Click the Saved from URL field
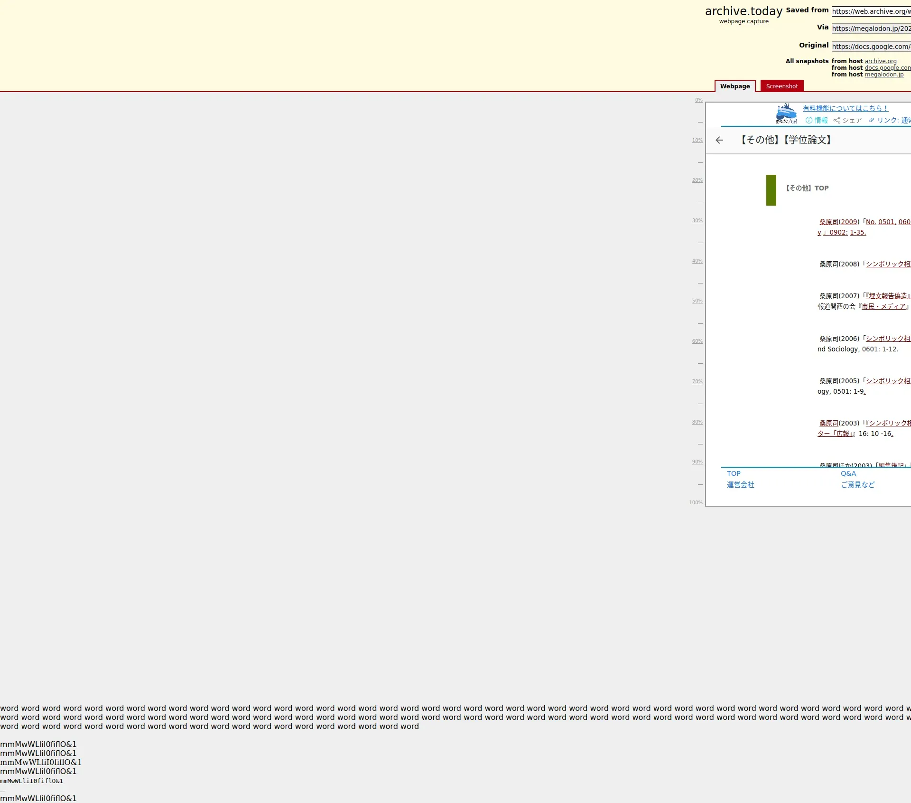Viewport: 911px width, 803px height. (871, 11)
